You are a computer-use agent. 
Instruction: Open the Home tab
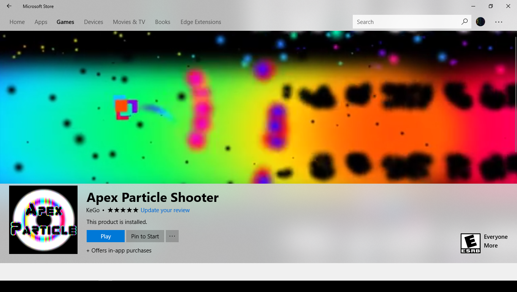tap(17, 22)
